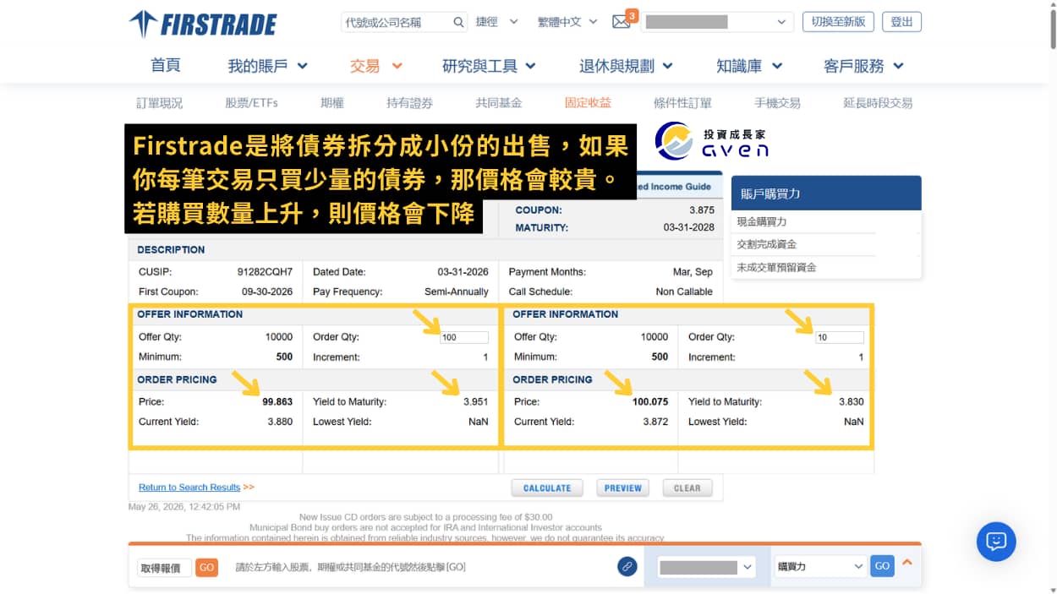Click the 切換至新版 button
Image resolution: width=1057 pixels, height=594 pixels.
[x=838, y=22]
